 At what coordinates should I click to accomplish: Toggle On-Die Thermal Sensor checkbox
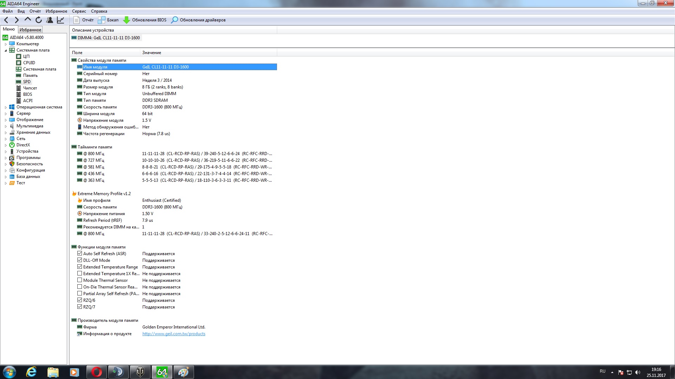[x=79, y=287]
